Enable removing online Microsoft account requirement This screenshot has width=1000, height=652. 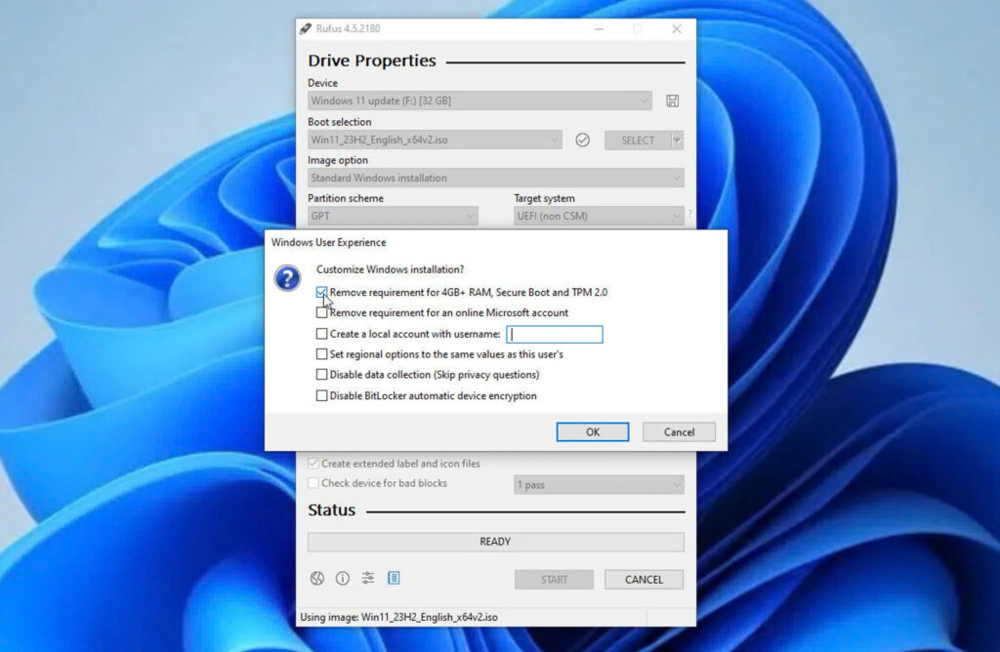(322, 312)
